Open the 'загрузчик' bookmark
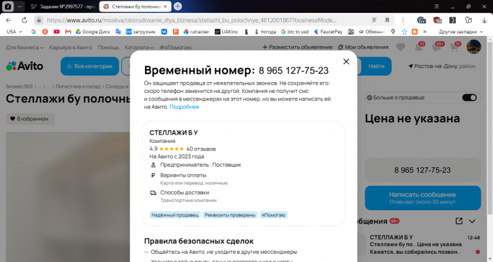This screenshot has width=493, height=262. point(141,31)
